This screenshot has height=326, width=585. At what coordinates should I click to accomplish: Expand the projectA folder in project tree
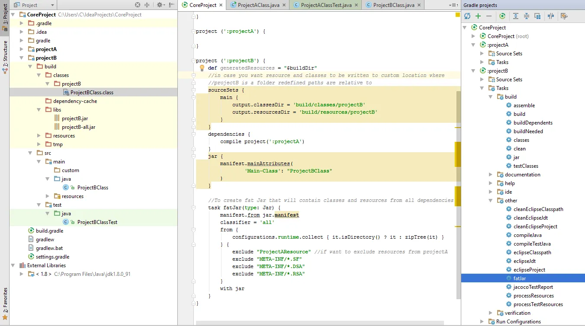(x=22, y=49)
